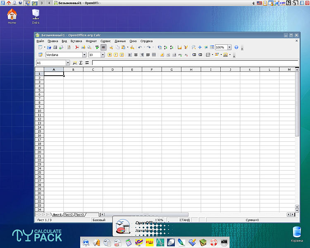Screen dimensions: 310x248
Task: Open Page Preview
Action: 89,47
